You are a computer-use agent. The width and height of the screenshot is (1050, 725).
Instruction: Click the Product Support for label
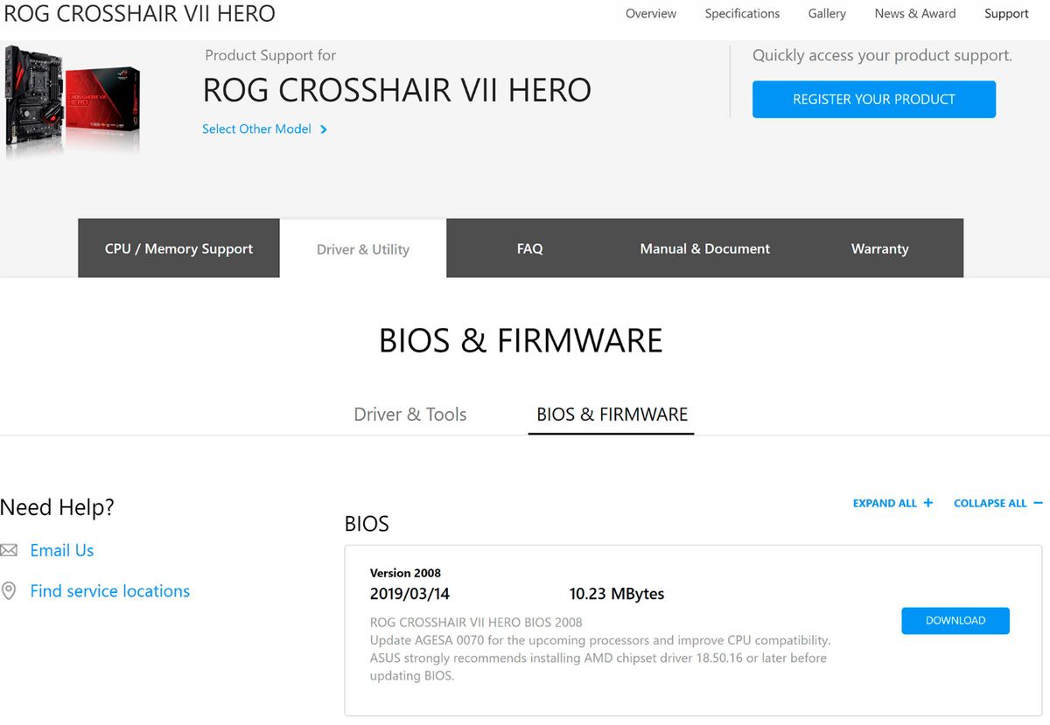tap(270, 55)
